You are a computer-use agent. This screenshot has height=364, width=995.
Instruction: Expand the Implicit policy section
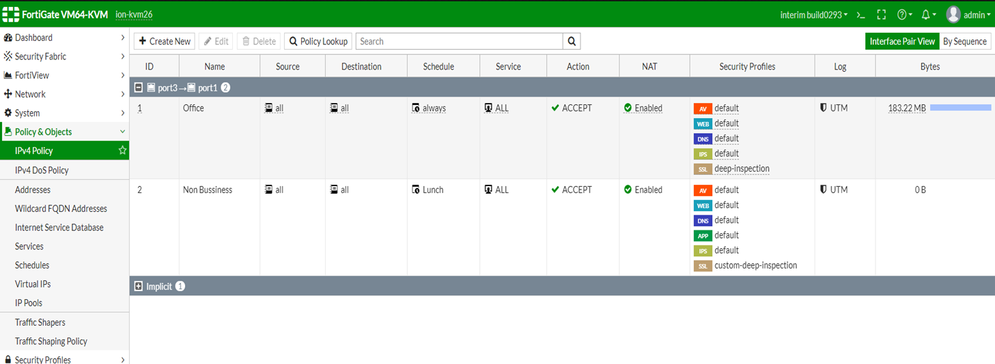coord(139,286)
